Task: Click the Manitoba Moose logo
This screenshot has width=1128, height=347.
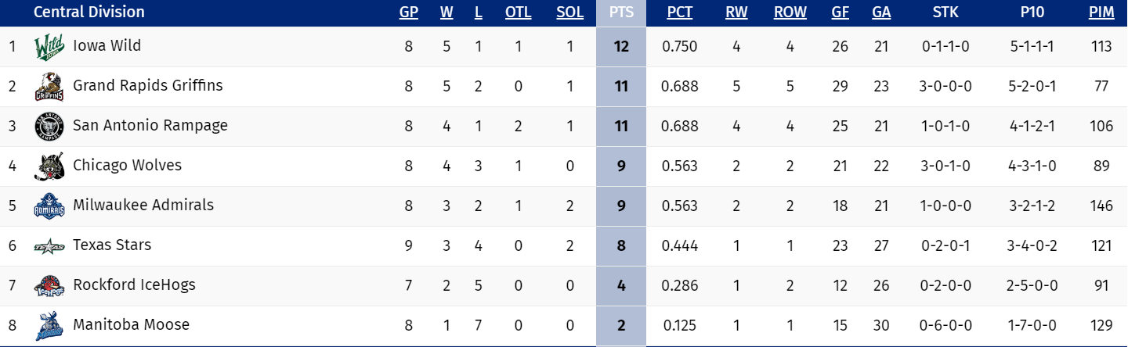Action: click(x=48, y=326)
